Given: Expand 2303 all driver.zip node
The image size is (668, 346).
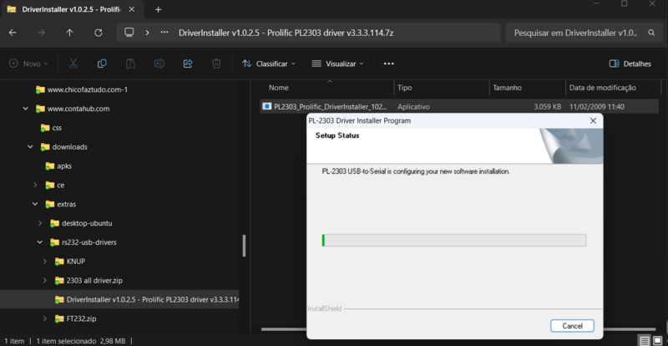Looking at the screenshot, I should (45, 280).
